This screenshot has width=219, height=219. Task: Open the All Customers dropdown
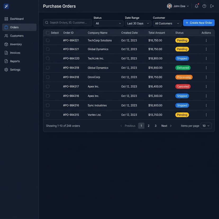click(x=167, y=24)
